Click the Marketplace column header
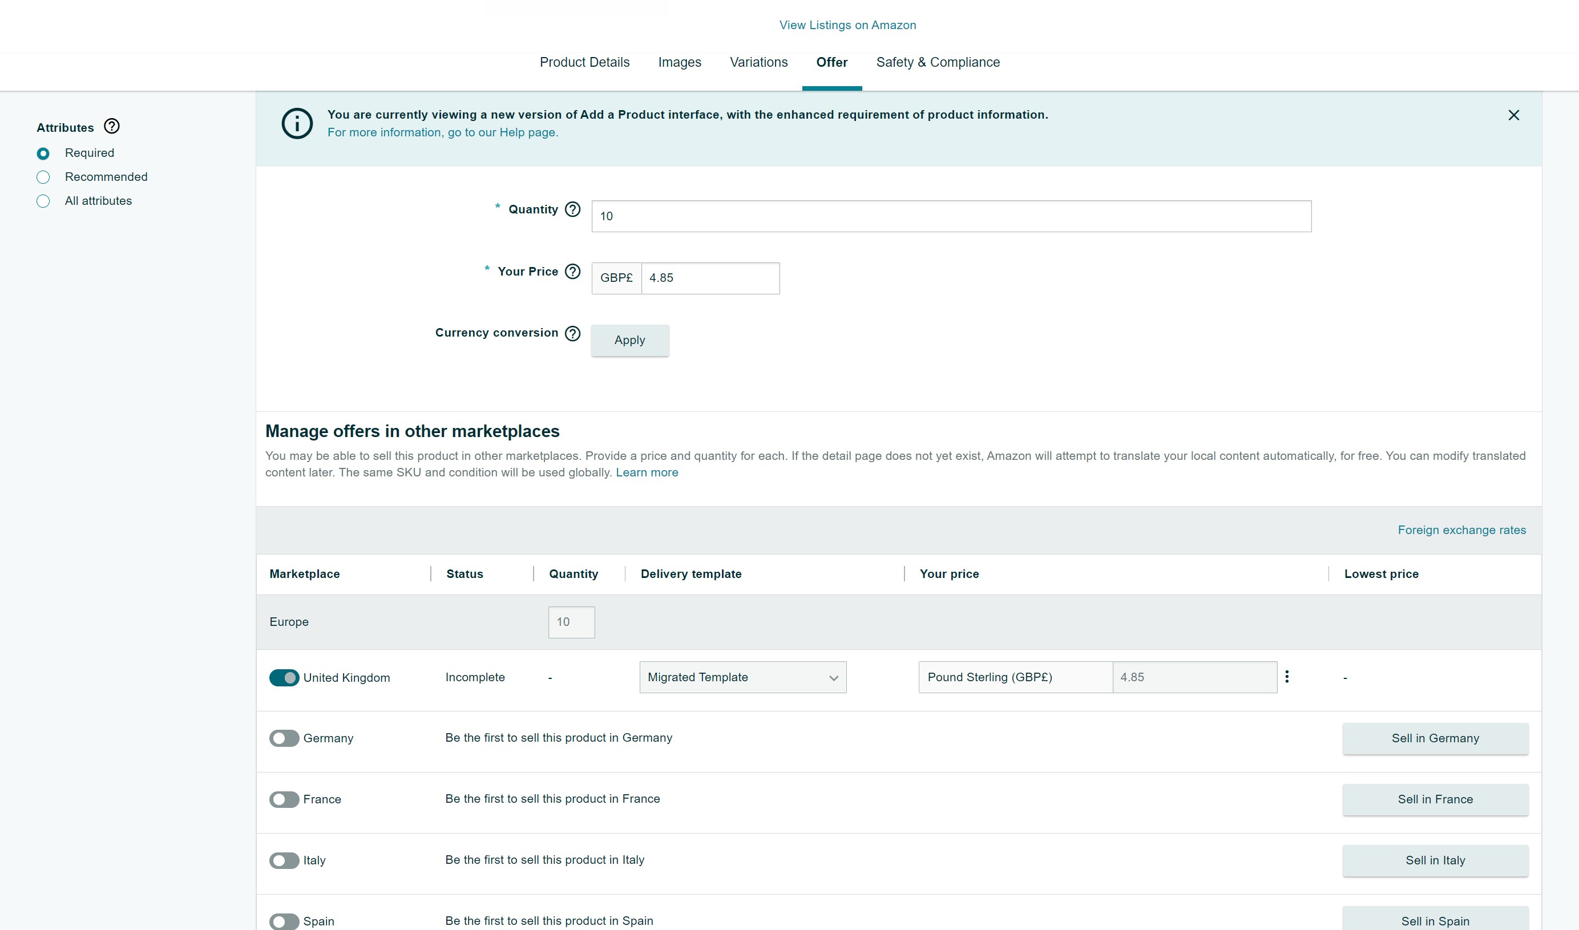The image size is (1579, 930). (x=305, y=574)
